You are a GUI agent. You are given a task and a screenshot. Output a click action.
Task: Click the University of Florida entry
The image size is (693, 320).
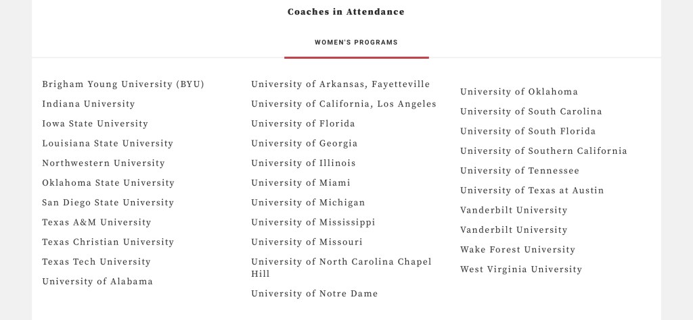(x=303, y=124)
